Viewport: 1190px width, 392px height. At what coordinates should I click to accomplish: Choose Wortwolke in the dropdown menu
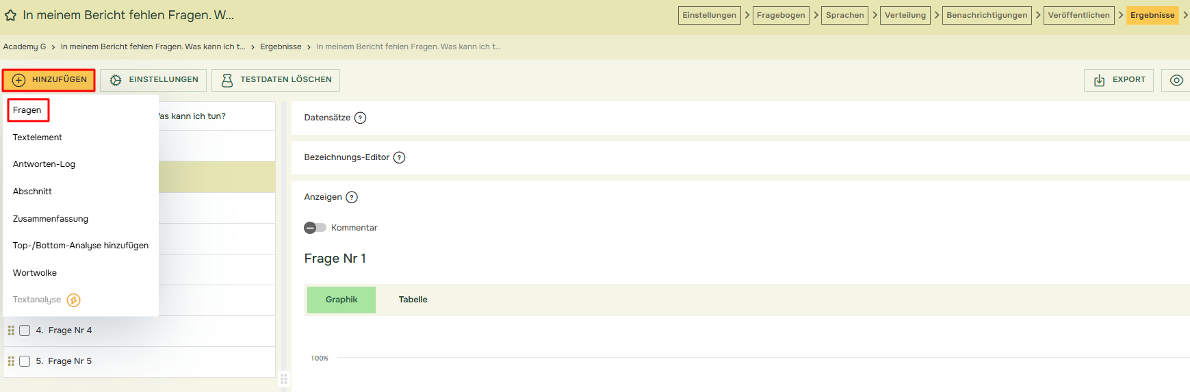coord(35,273)
